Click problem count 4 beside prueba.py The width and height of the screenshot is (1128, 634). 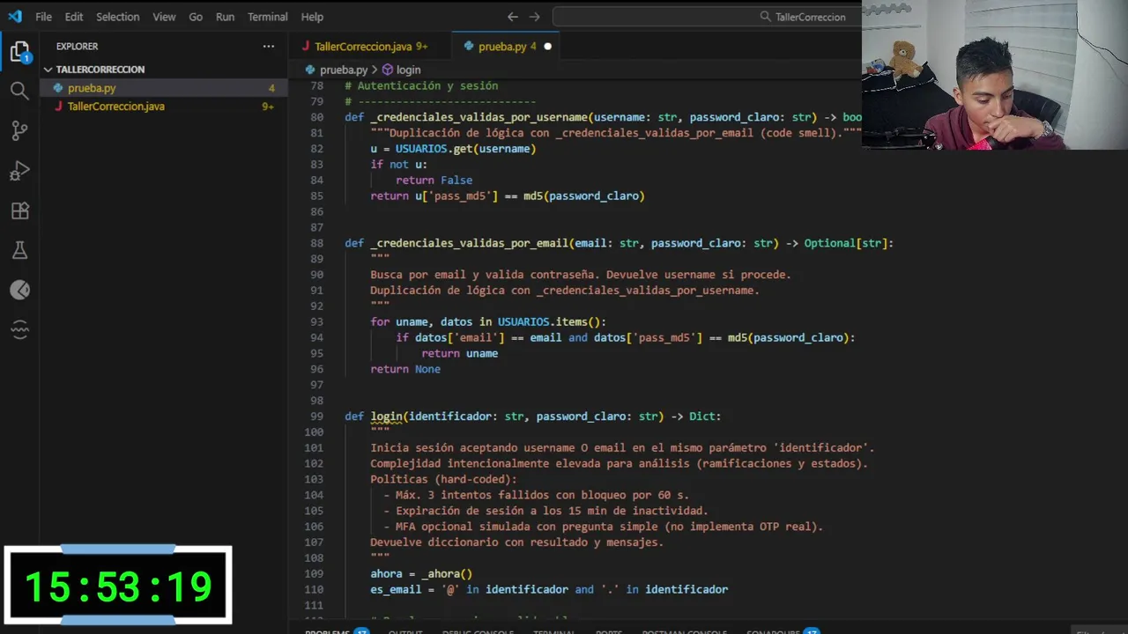coord(271,88)
